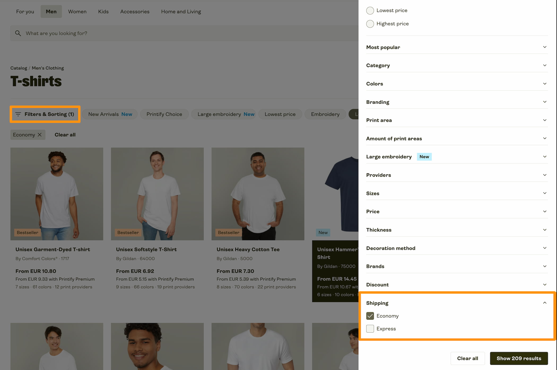Click the 'From EUR 10.80' price
Viewport: 557px width, 370px height.
click(x=36, y=271)
